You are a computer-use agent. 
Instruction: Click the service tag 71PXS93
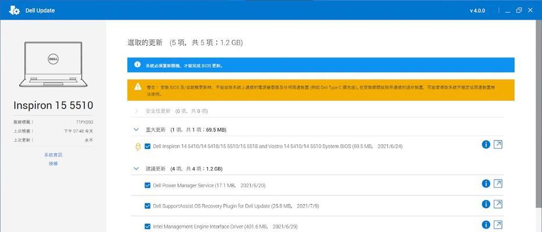(x=85, y=122)
